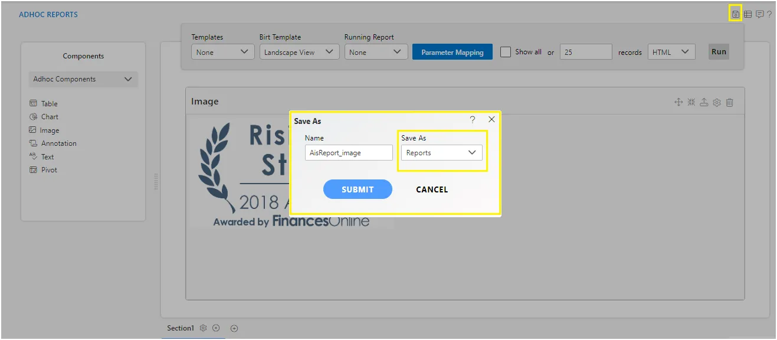This screenshot has width=777, height=340.
Task: Open the Templates dropdown set to None
Action: pos(223,52)
